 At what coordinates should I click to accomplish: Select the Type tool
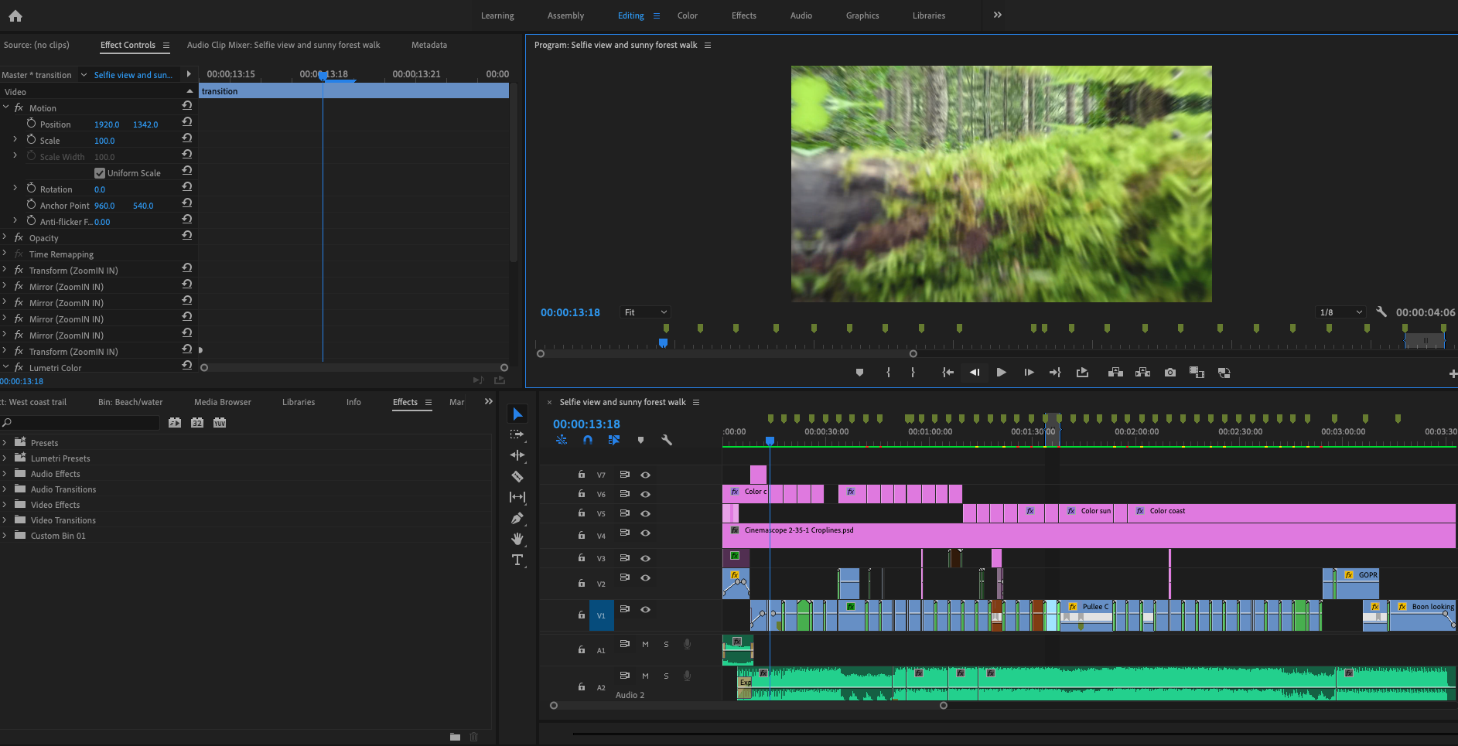pyautogui.click(x=517, y=560)
